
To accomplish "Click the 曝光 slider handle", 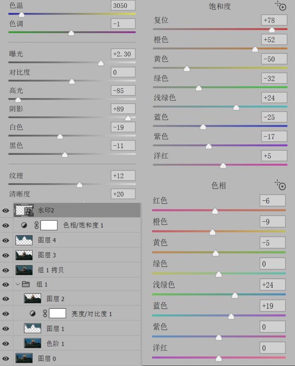I will tap(100, 63).
